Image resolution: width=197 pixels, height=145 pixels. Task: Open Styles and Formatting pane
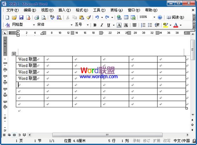(7, 25)
